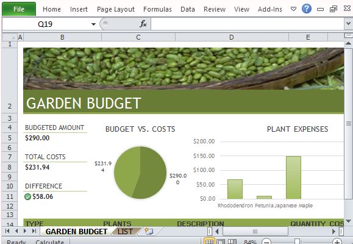Click the restore workbook window icon
353x244 pixels.
coord(333,9)
